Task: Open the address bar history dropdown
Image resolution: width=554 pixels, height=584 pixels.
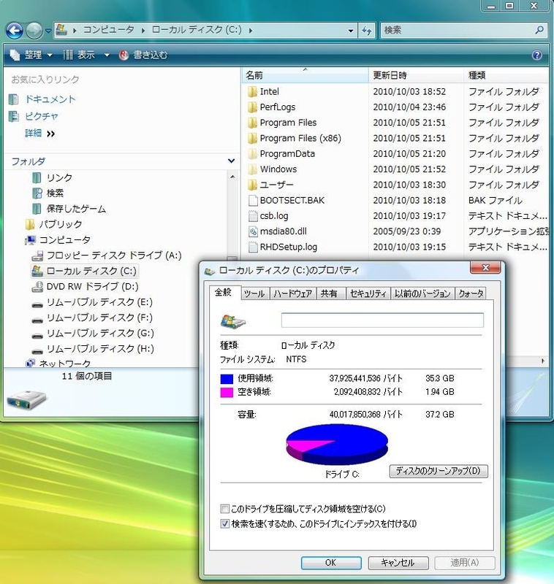Action: click(350, 31)
